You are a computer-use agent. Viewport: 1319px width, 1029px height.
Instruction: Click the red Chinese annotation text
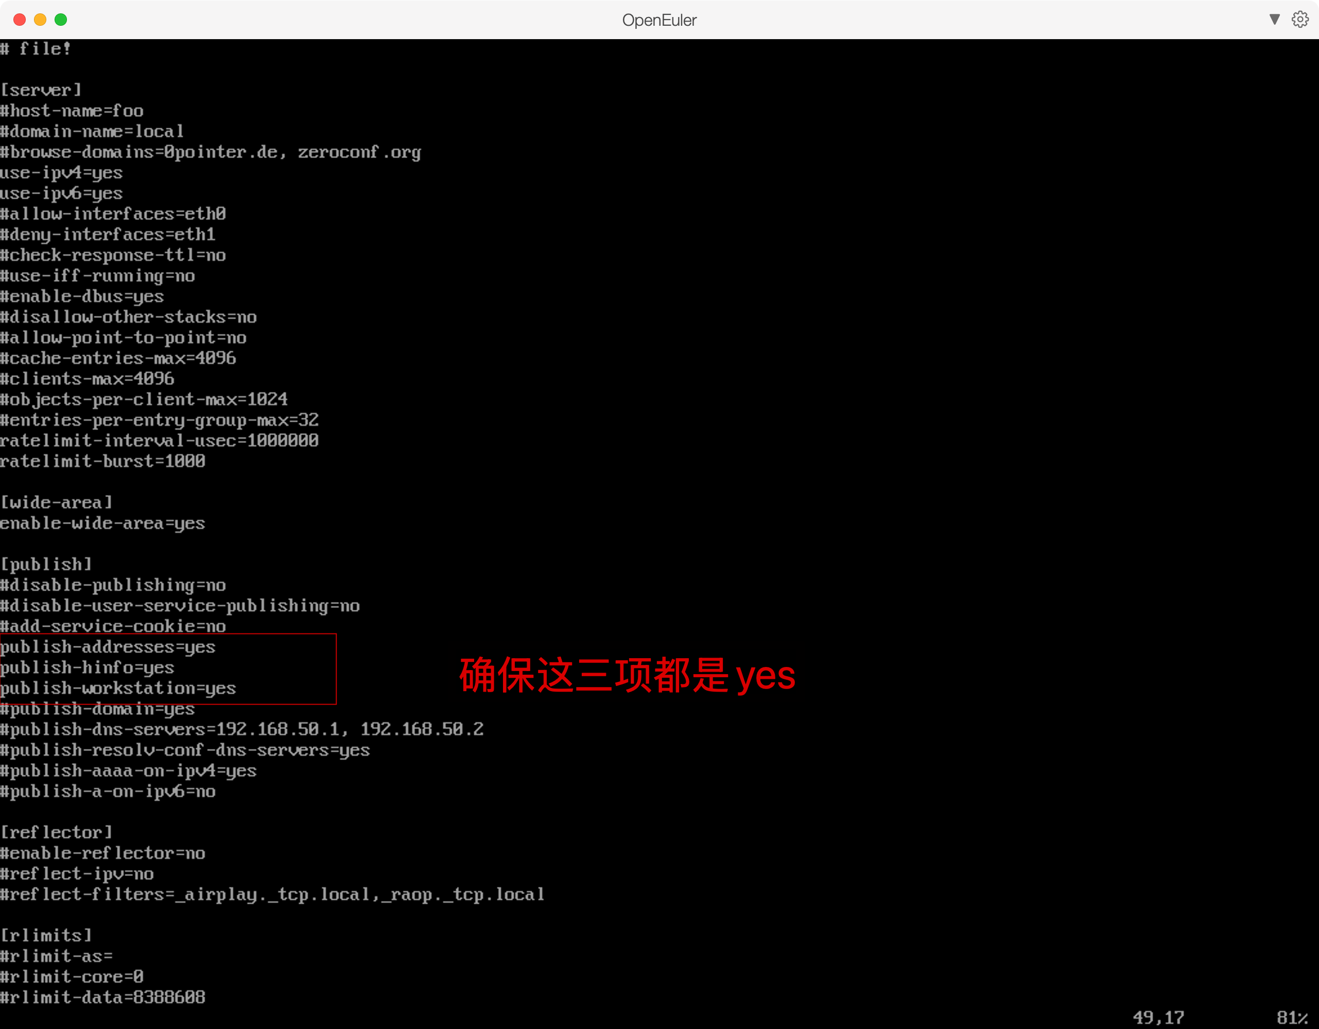point(627,675)
